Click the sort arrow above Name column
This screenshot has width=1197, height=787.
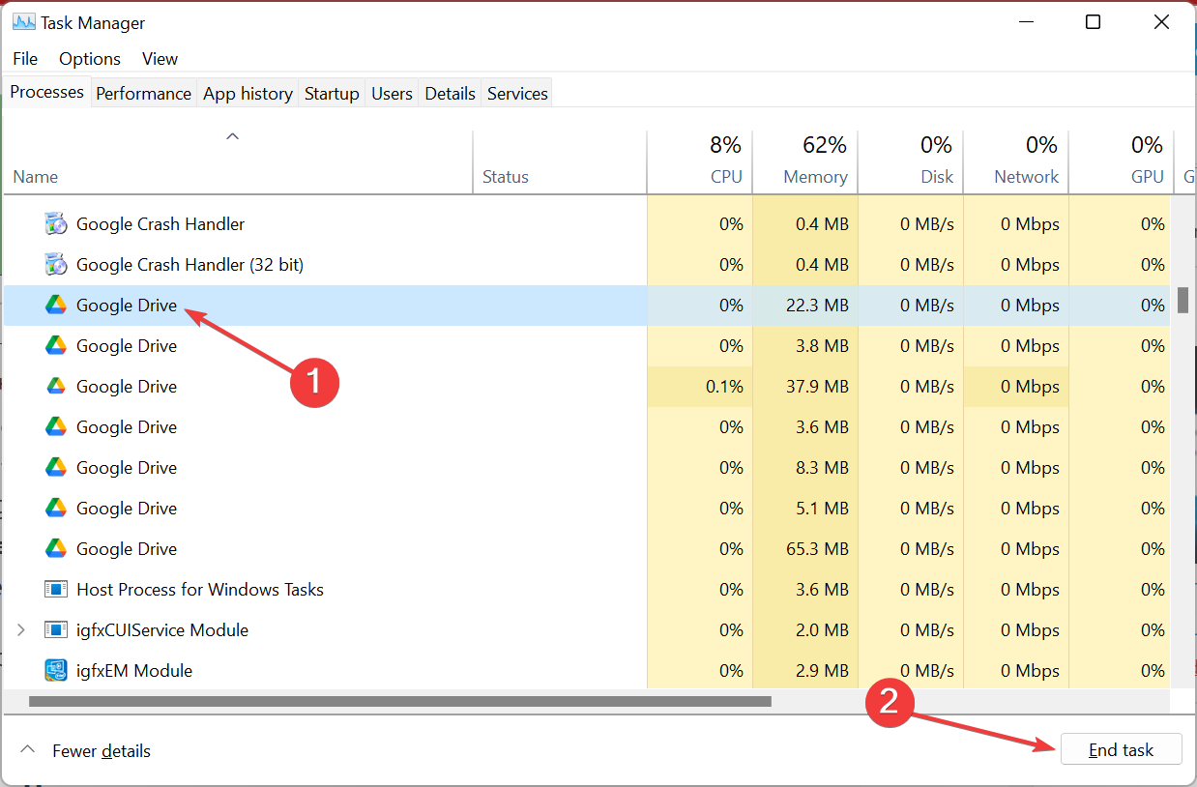pos(232,137)
